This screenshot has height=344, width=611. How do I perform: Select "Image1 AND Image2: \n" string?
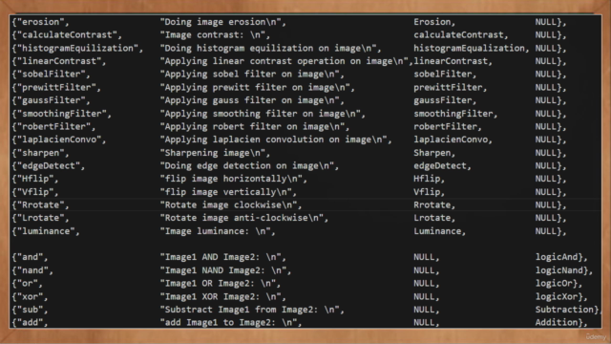[x=221, y=257]
